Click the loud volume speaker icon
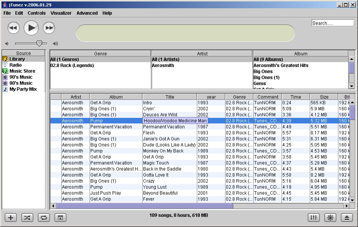358x227 pixels. pyautogui.click(x=55, y=43)
